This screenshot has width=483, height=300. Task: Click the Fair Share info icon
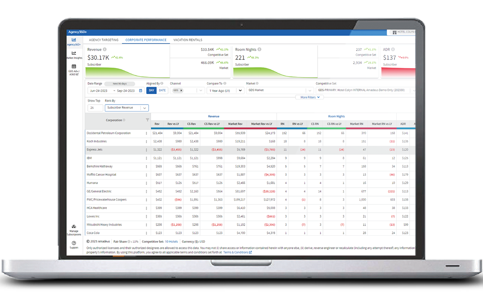pos(129,242)
